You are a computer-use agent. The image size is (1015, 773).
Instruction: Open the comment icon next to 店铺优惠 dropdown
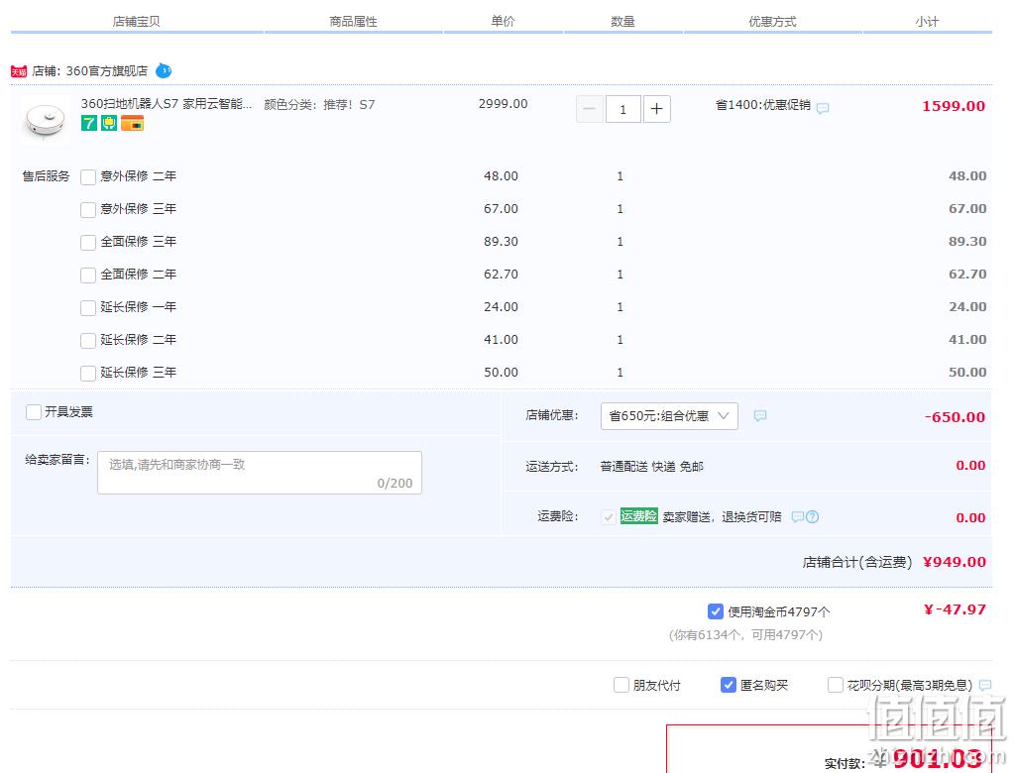click(x=760, y=415)
